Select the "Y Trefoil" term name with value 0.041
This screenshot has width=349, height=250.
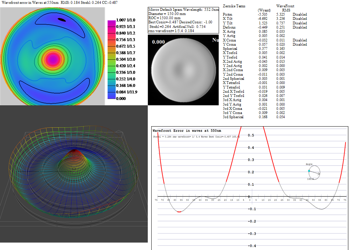(230, 57)
